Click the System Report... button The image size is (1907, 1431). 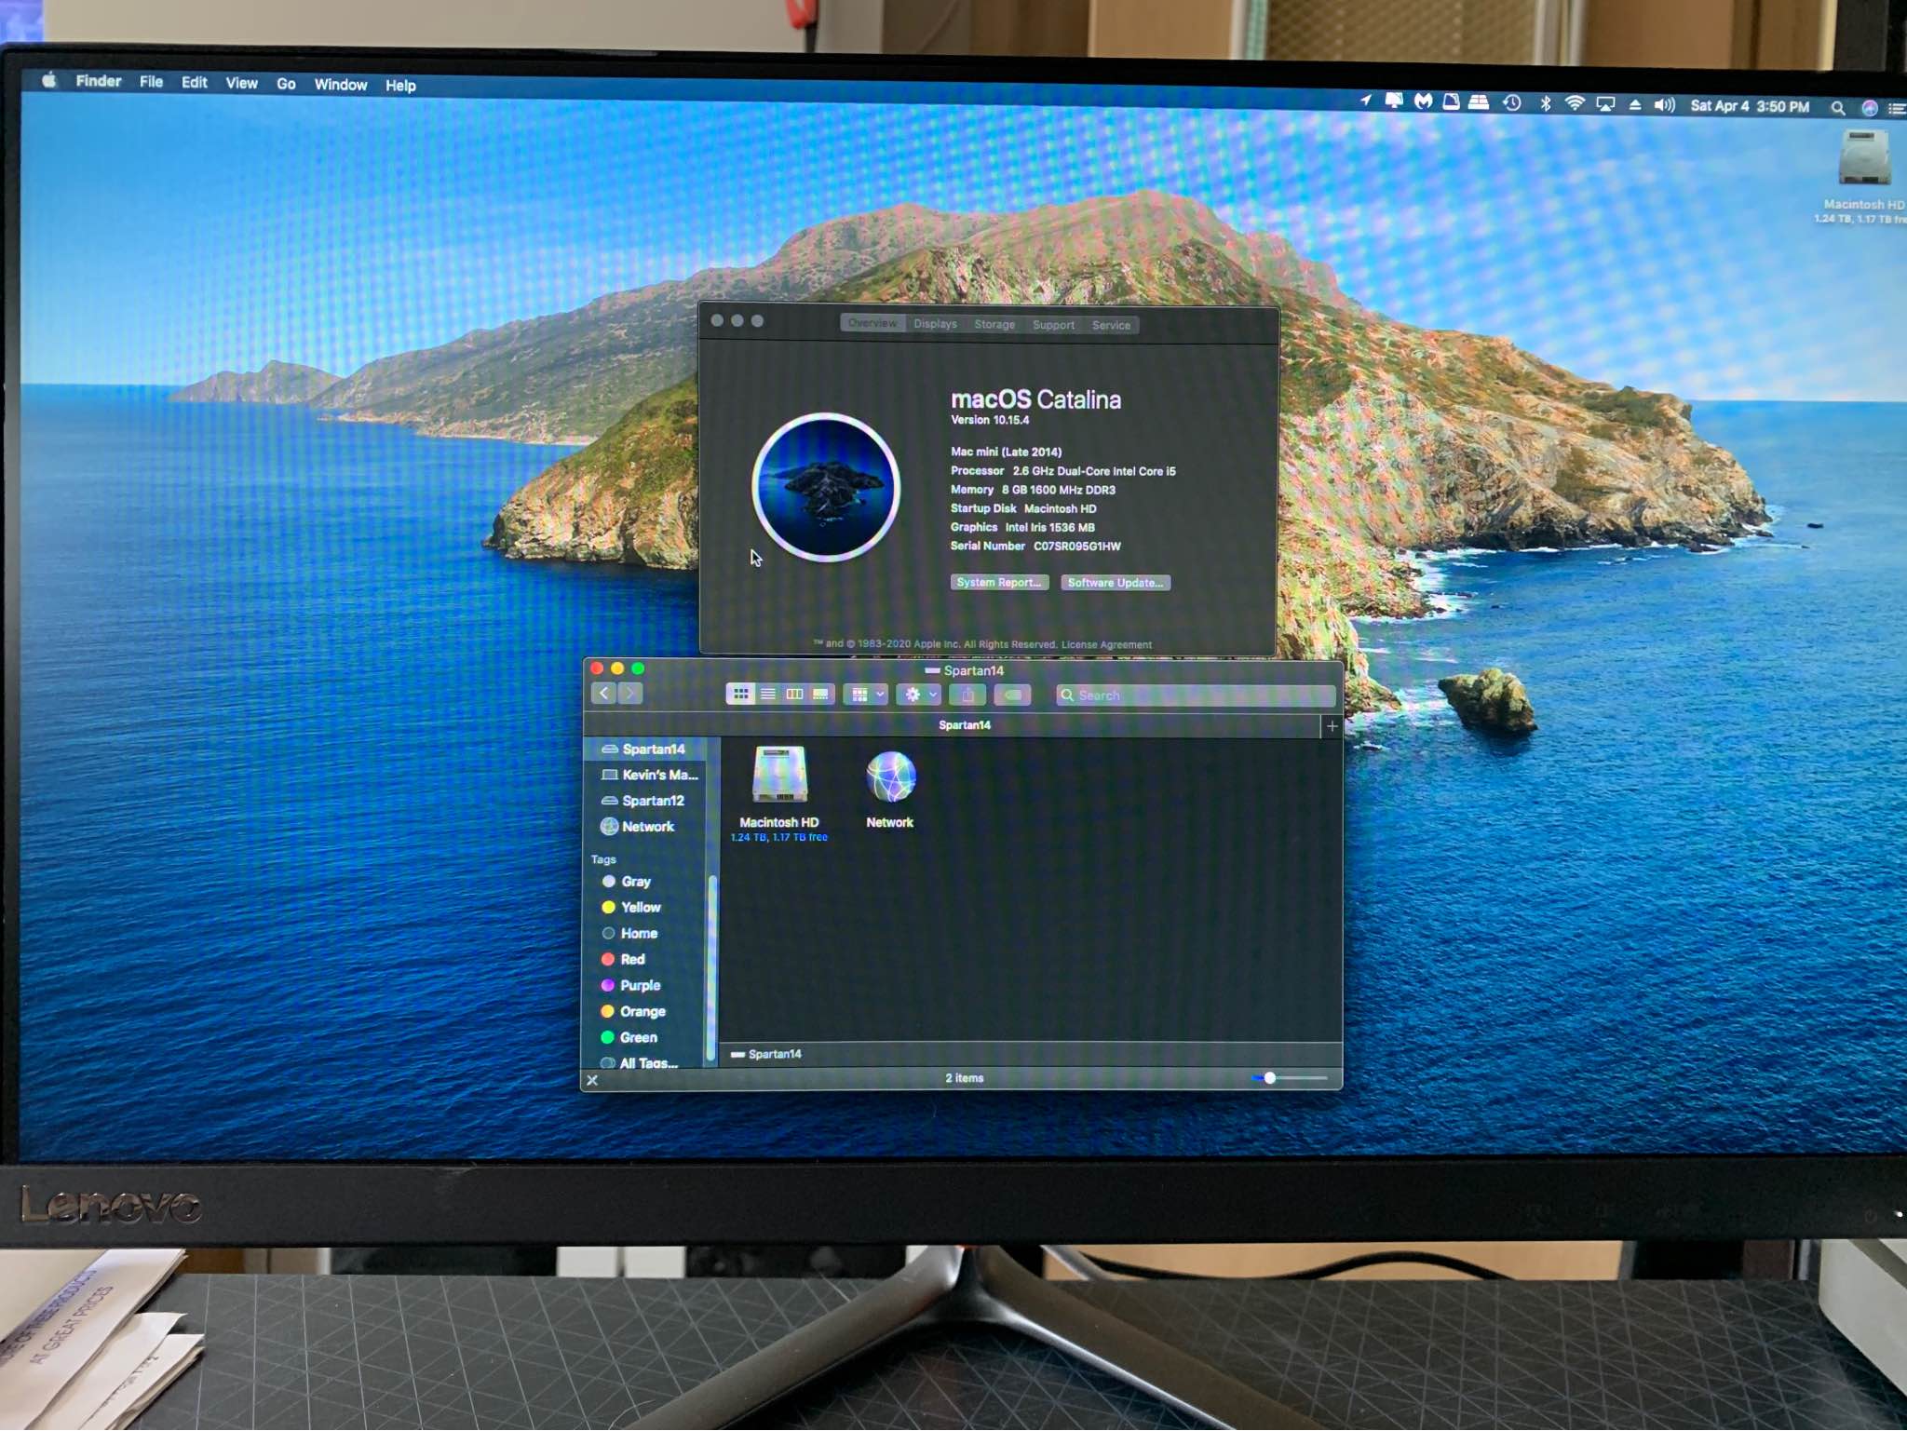point(999,583)
